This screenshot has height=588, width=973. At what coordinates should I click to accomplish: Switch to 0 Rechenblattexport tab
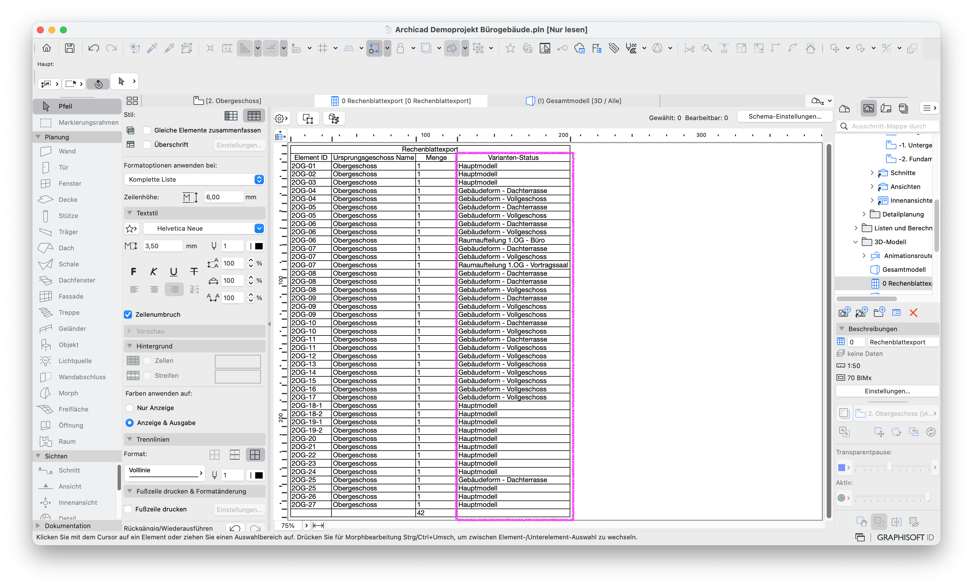tap(401, 101)
